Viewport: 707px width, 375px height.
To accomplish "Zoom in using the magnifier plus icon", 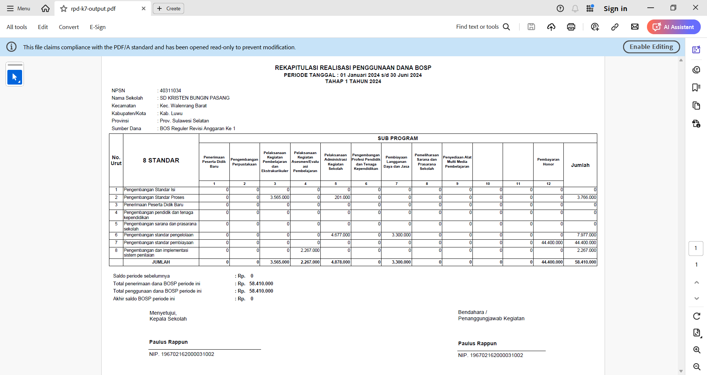I will point(696,350).
